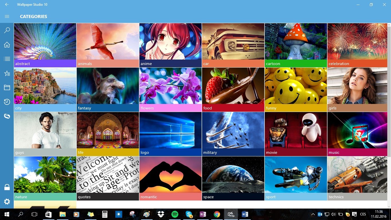Image resolution: width=391 pixels, height=220 pixels.
Task: Select the cartoon category tile
Action: pos(296,45)
